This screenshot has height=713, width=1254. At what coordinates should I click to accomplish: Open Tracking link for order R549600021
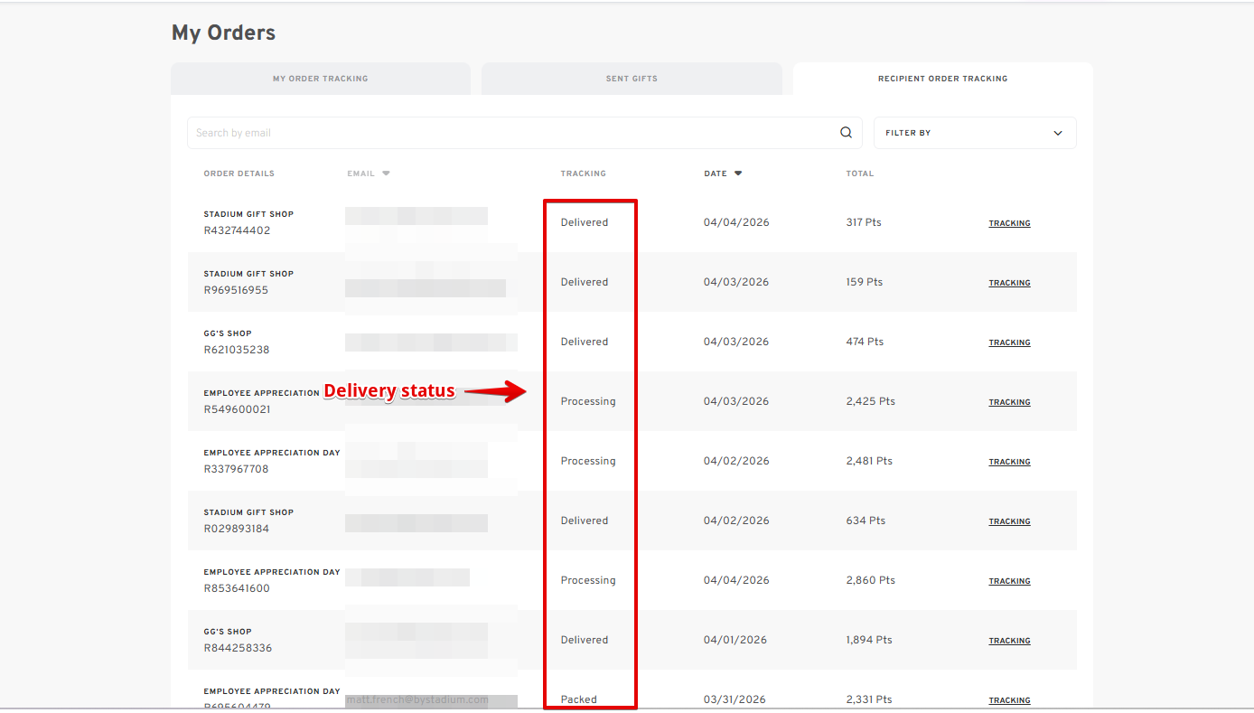point(1009,402)
